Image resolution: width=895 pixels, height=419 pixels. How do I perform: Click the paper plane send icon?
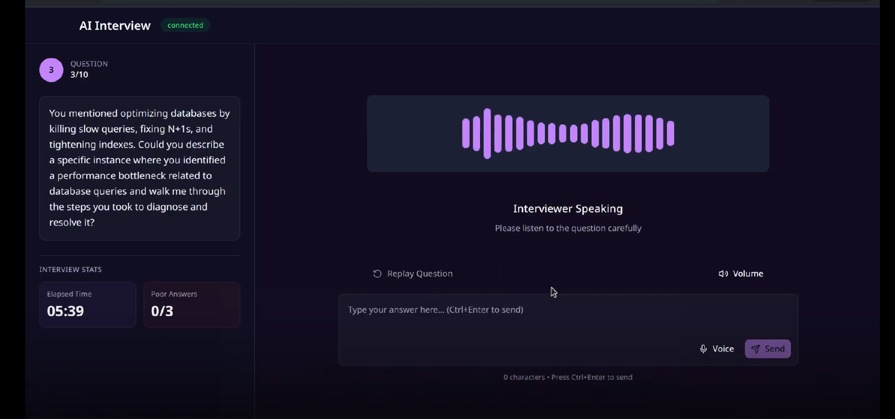pyautogui.click(x=756, y=349)
